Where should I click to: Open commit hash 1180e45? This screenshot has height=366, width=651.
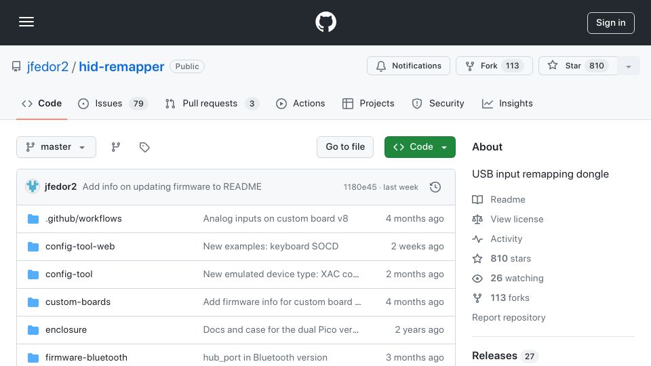pyautogui.click(x=360, y=187)
